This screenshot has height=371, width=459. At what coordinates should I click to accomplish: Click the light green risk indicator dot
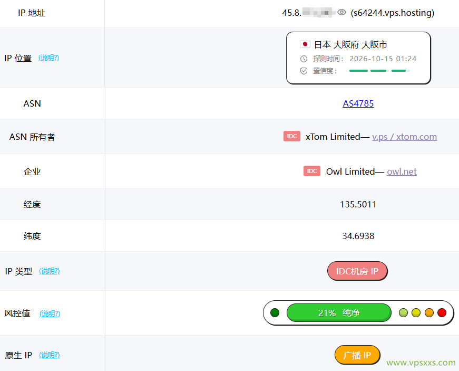tap(403, 312)
